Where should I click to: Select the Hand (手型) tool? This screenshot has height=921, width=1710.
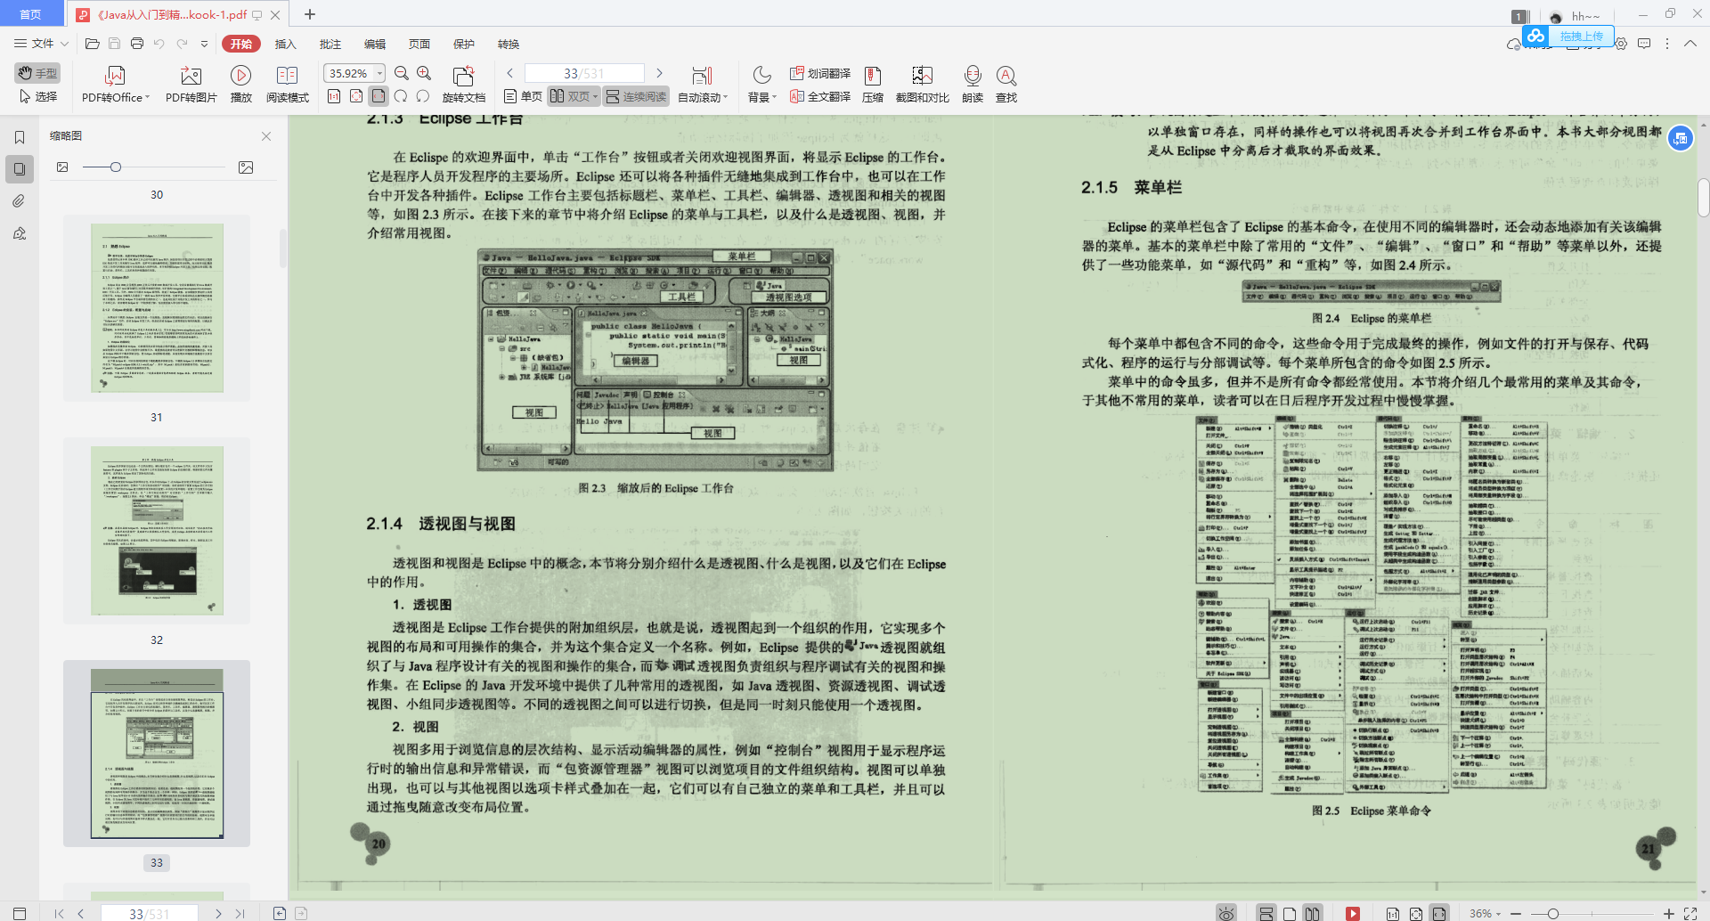point(37,73)
